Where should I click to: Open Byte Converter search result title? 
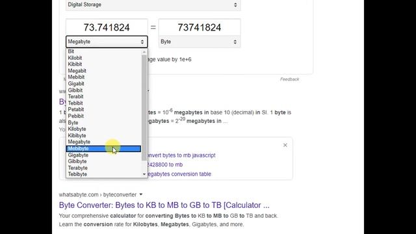click(x=164, y=205)
